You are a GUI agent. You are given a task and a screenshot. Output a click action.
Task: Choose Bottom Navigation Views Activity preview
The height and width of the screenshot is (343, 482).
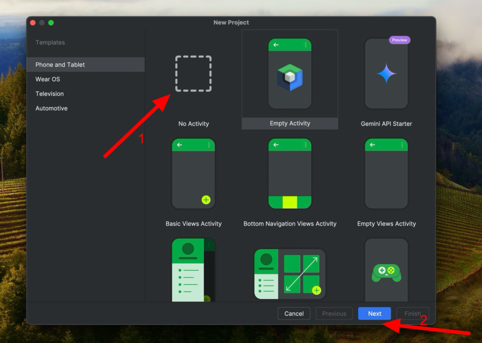tap(289, 173)
